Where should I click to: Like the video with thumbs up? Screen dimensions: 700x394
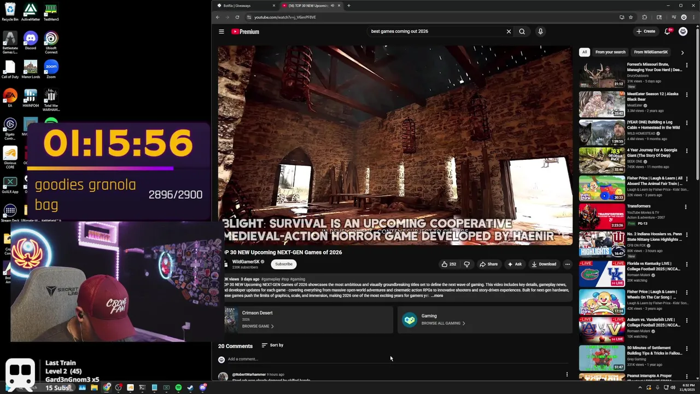[449, 264]
